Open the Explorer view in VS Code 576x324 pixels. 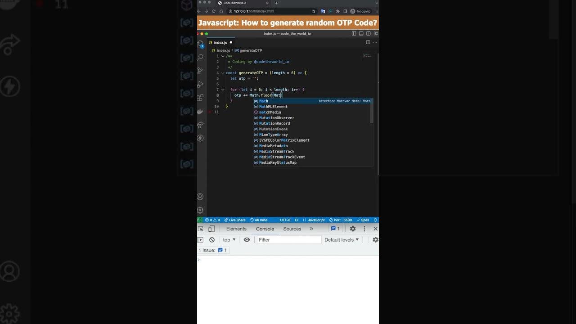coord(200,44)
